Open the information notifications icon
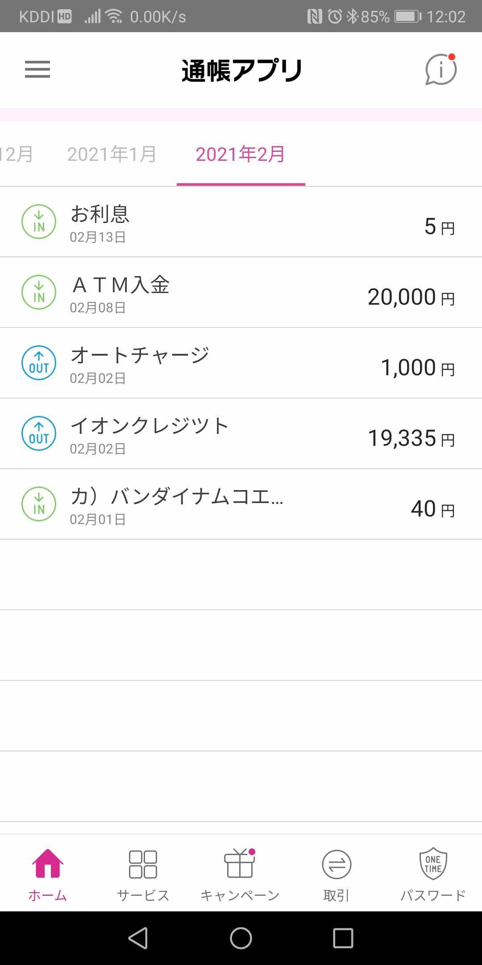Viewport: 482px width, 965px height. 441,70
